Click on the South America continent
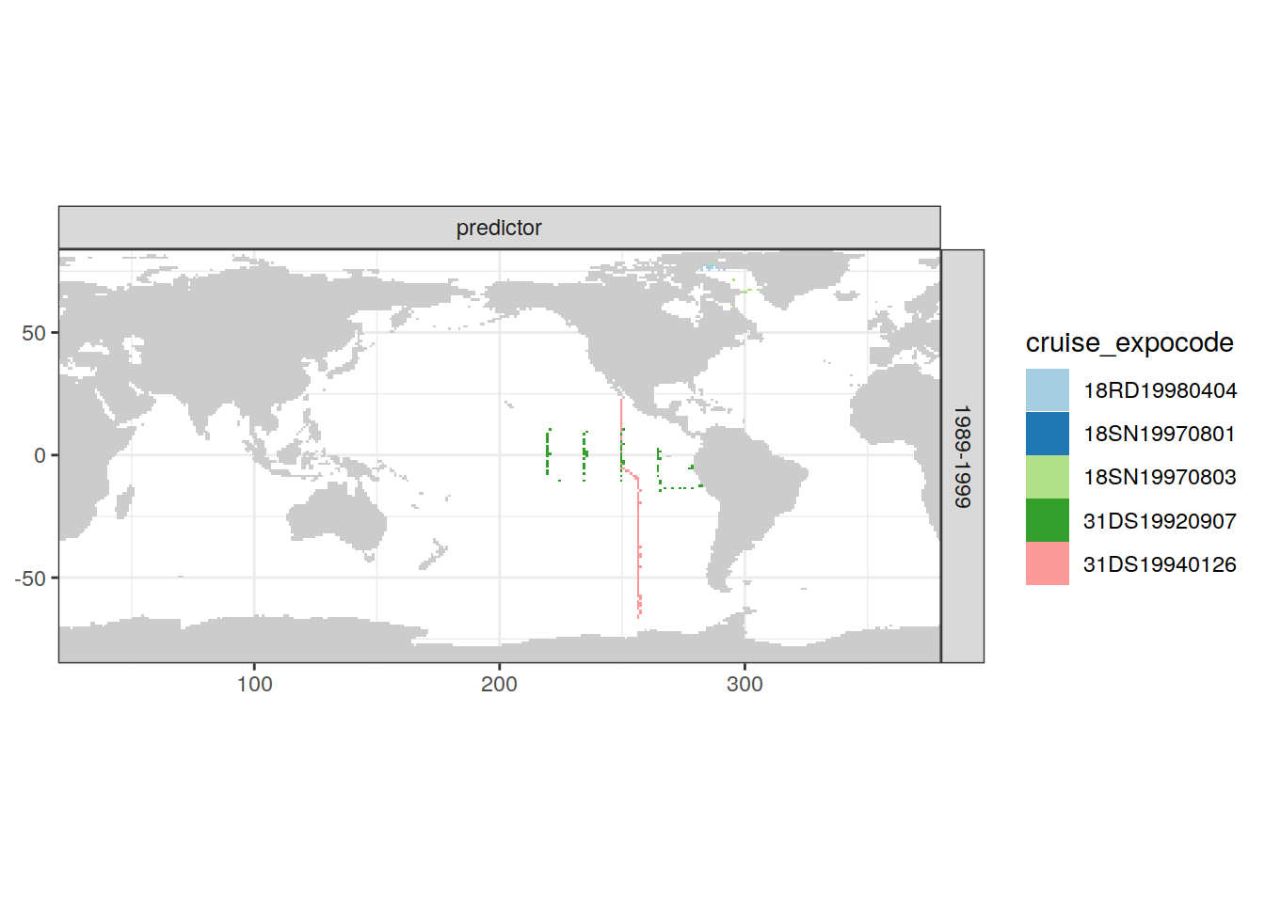Screen dimensions: 1265x903 tap(753, 489)
